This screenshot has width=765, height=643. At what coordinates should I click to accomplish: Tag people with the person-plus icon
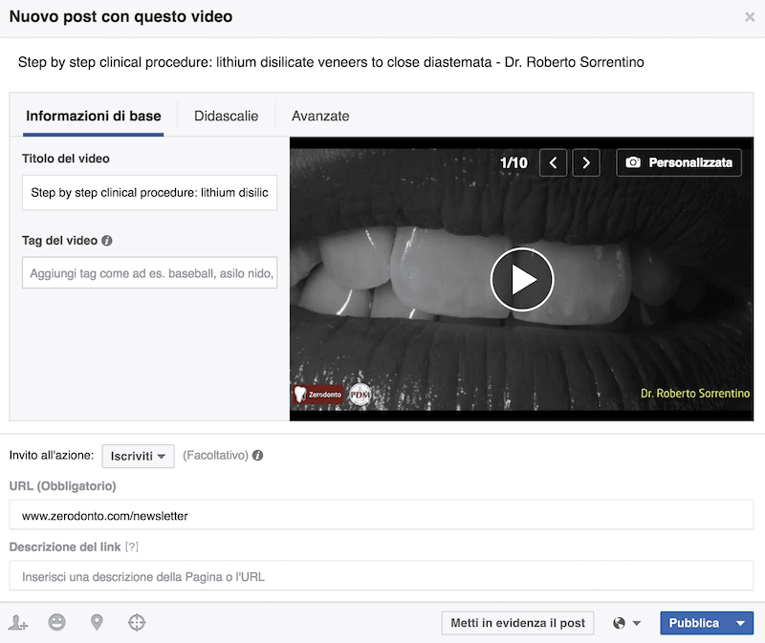click(18, 623)
